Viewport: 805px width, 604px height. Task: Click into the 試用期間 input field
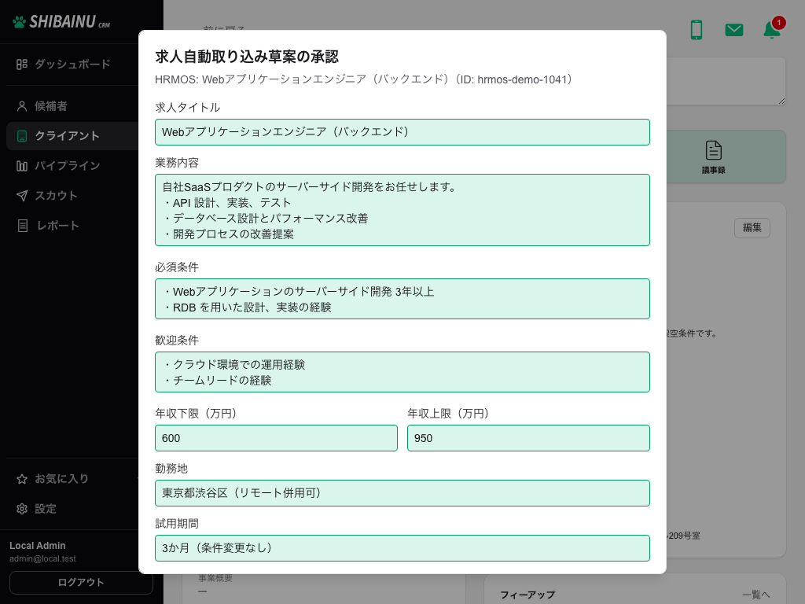click(402, 548)
